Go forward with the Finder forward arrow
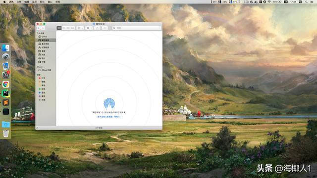Image resolution: width=317 pixels, height=178 pixels. pyautogui.click(x=43, y=28)
